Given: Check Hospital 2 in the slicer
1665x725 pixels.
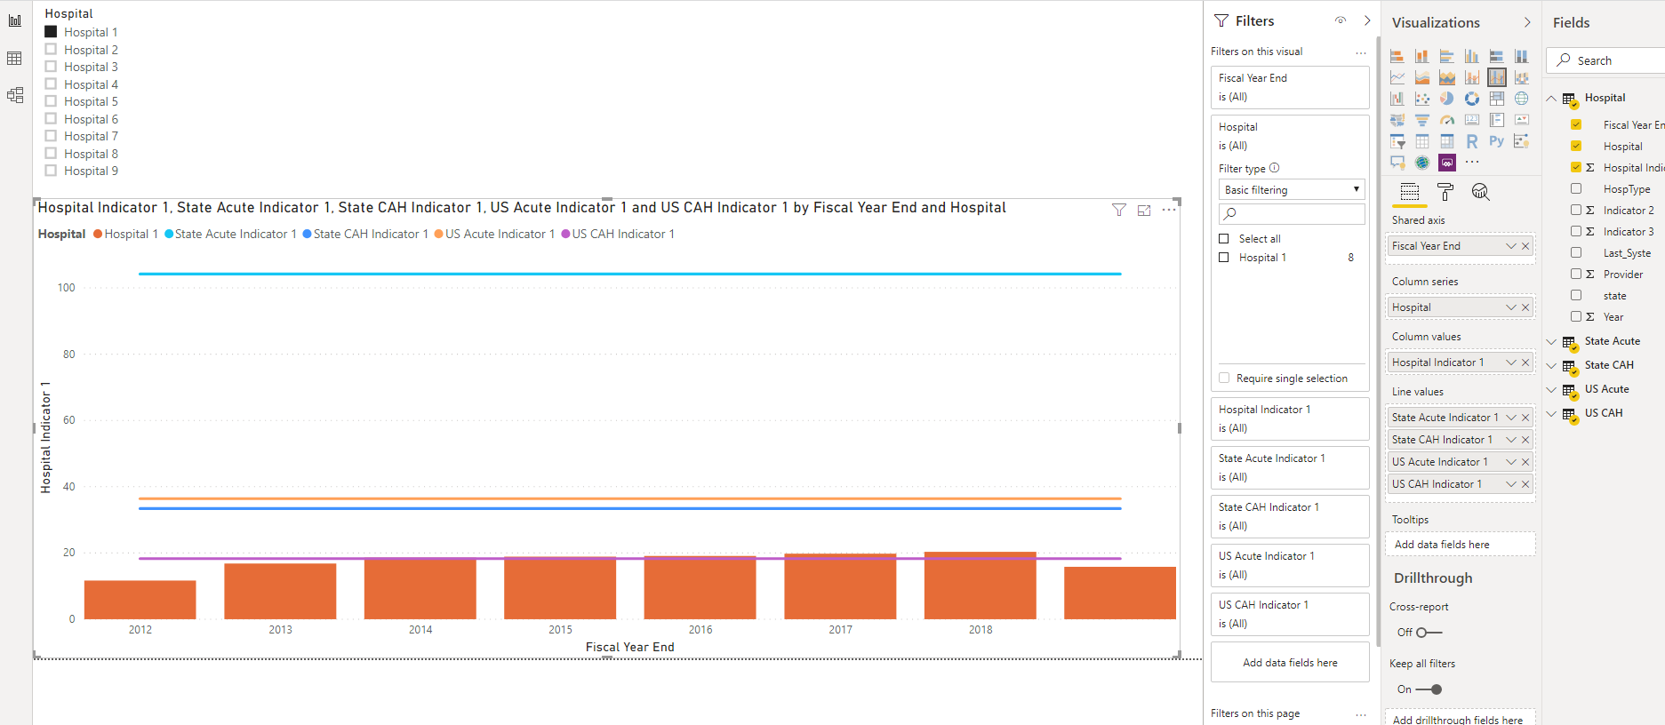Looking at the screenshot, I should [51, 49].
